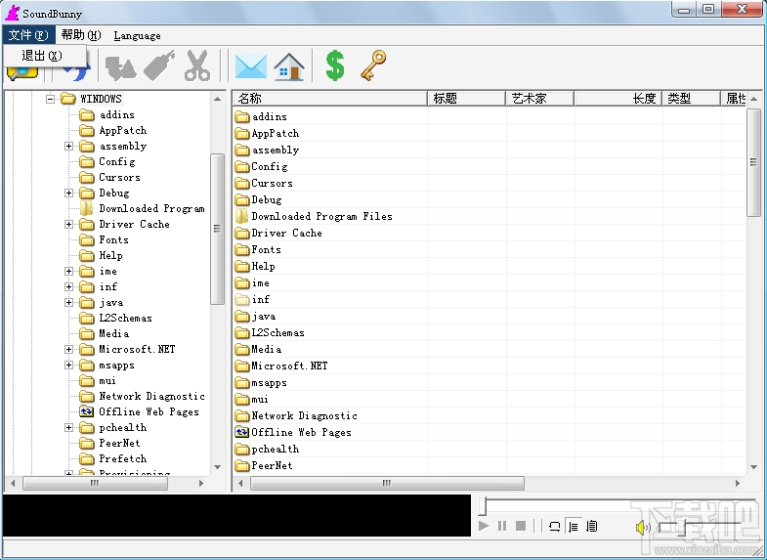Toggle sequential play list mode
Viewport: 767px width, 560px height.
574,526
